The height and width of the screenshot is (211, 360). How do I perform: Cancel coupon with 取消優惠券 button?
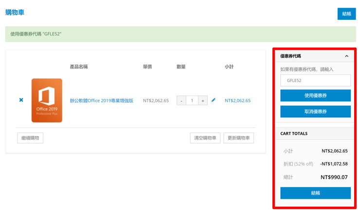click(315, 112)
